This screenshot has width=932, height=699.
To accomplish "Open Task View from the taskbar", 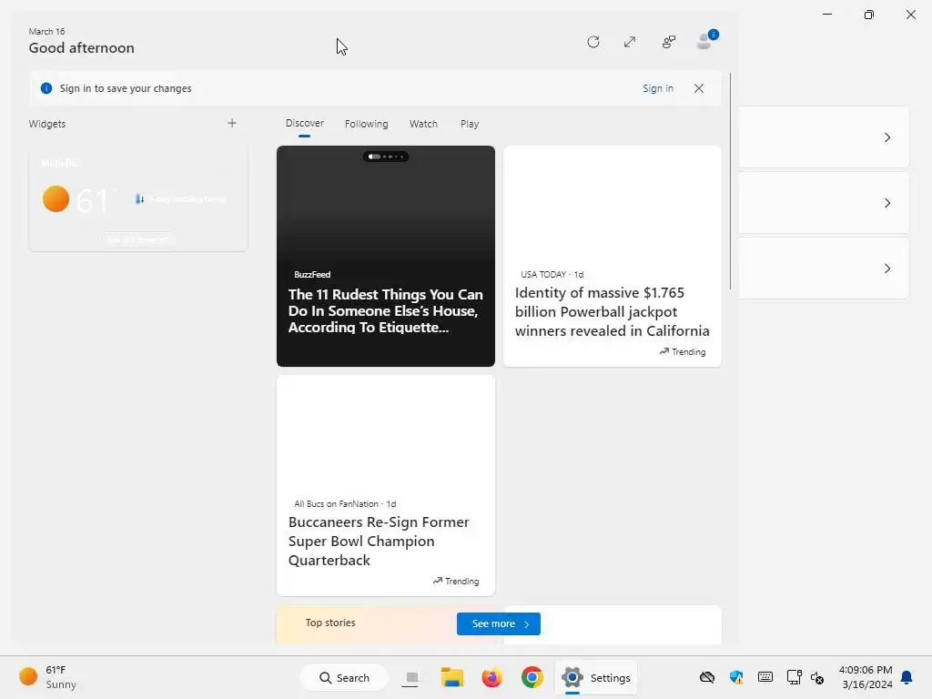I will click(x=410, y=677).
